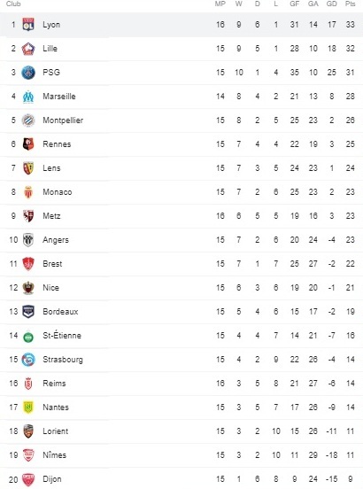This screenshot has height=489, width=363.
Task: Click the Angers team name
Action: coord(56,240)
